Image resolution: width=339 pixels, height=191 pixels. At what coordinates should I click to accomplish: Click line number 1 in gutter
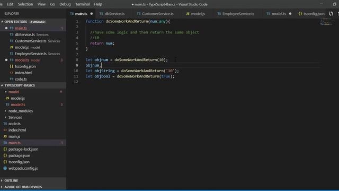[x=77, y=21]
